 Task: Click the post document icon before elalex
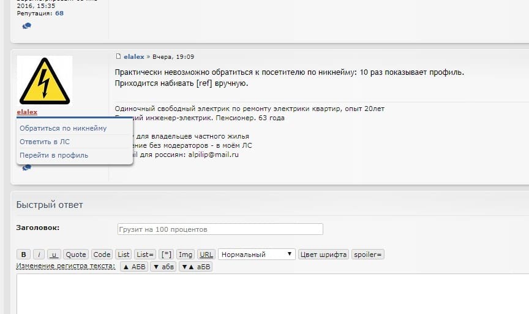click(x=118, y=56)
